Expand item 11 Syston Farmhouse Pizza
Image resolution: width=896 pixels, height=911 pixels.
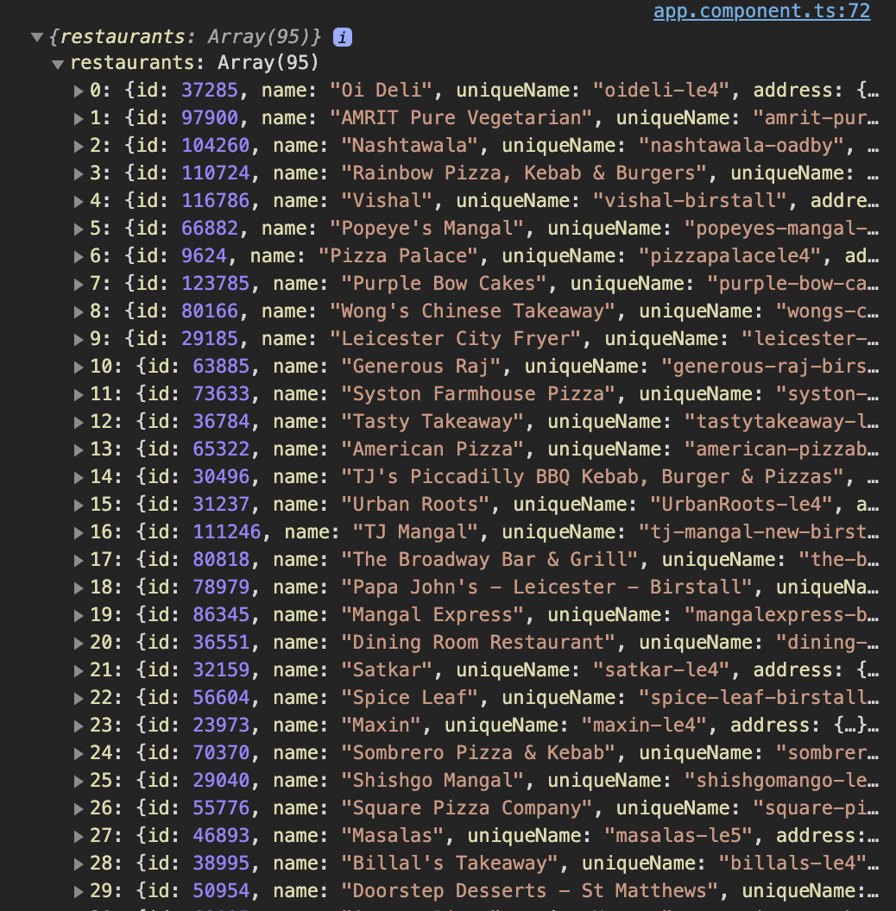pyautogui.click(x=79, y=394)
